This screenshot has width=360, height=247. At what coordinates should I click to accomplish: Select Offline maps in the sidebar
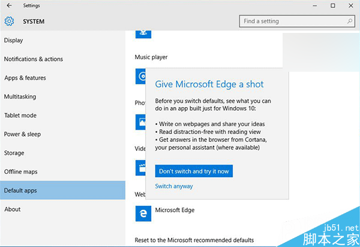point(20,172)
